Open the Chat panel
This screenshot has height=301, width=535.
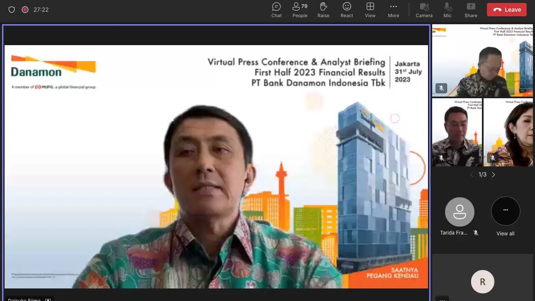pyautogui.click(x=276, y=10)
